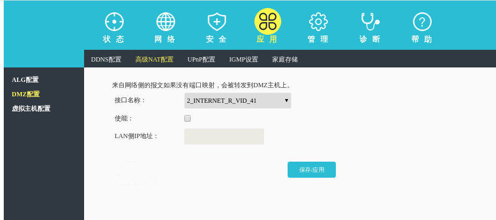Click the LAN侧IP地址 field label
Viewport: 496px width, 220px height.
click(136, 136)
